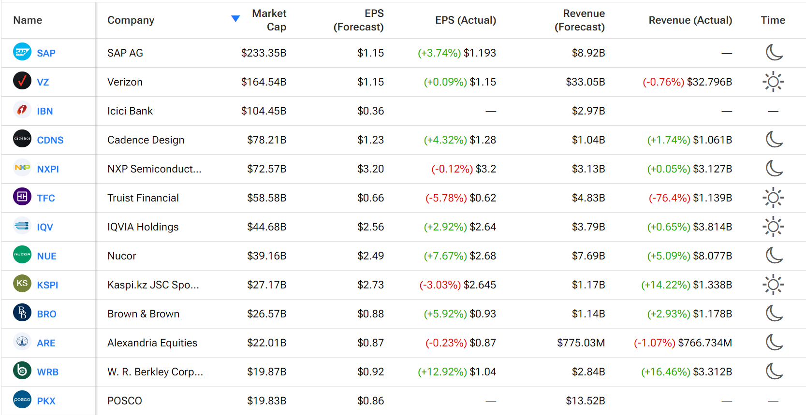Select the SAP AG company name
This screenshot has height=415, width=806.
[125, 53]
